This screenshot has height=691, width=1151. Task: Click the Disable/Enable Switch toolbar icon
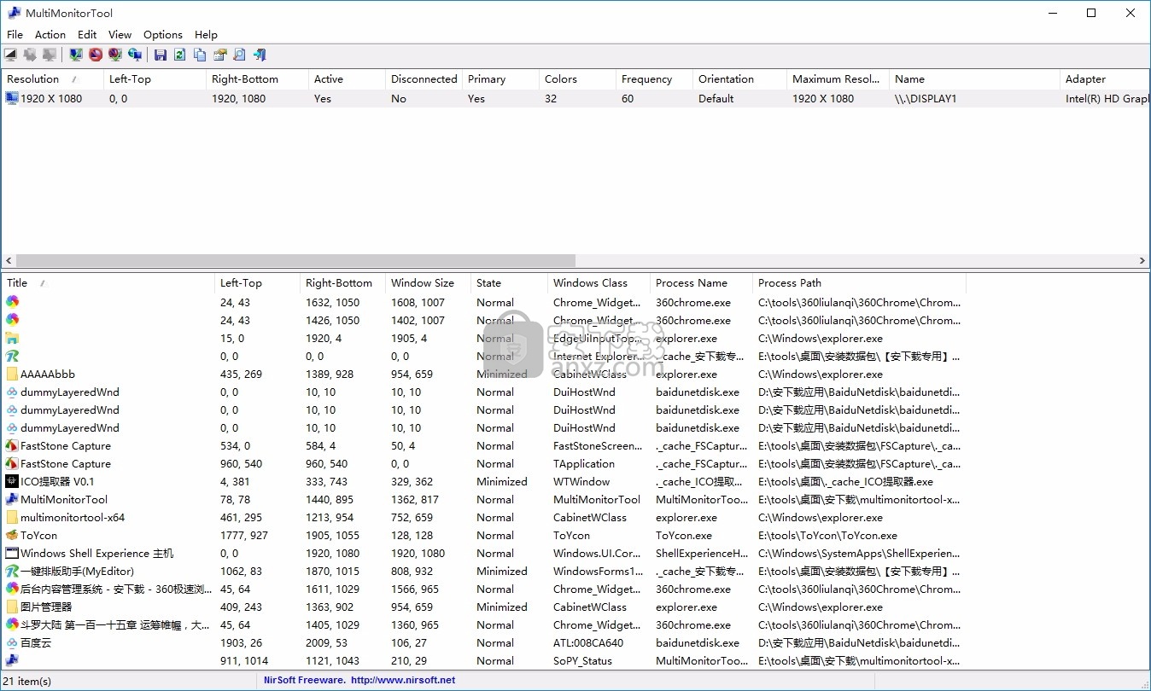coord(115,55)
